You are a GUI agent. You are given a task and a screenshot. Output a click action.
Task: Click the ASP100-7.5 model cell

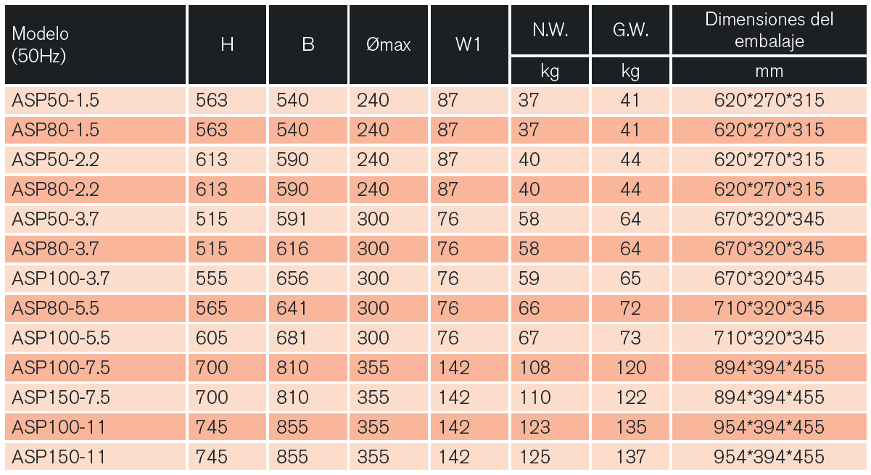[x=61, y=368]
